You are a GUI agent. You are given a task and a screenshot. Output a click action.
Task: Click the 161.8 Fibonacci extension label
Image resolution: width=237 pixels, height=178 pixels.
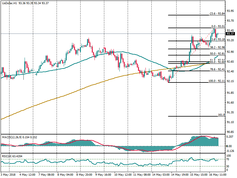click(x=221, y=115)
